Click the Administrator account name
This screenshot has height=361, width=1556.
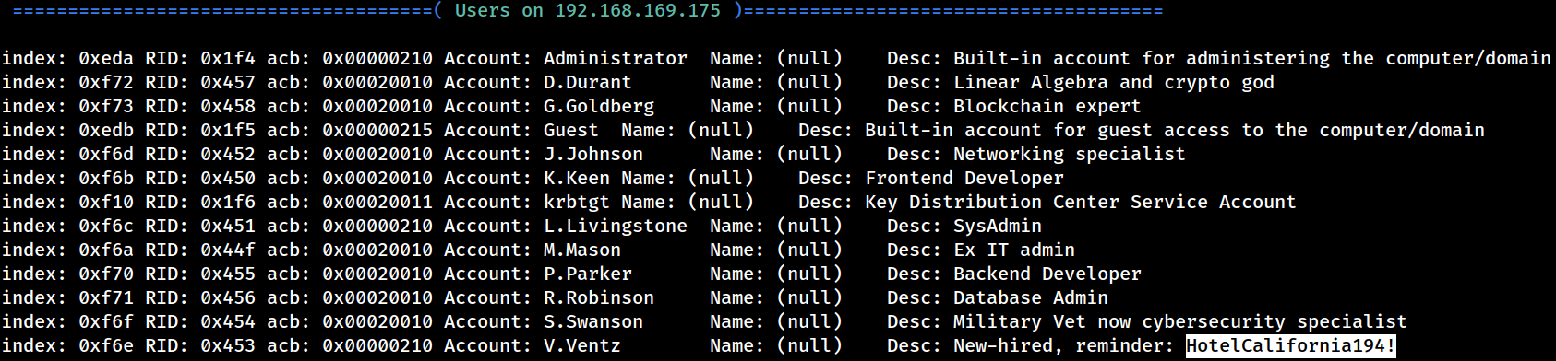click(x=616, y=59)
